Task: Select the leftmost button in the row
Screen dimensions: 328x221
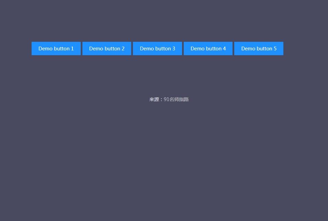Action: tap(56, 48)
